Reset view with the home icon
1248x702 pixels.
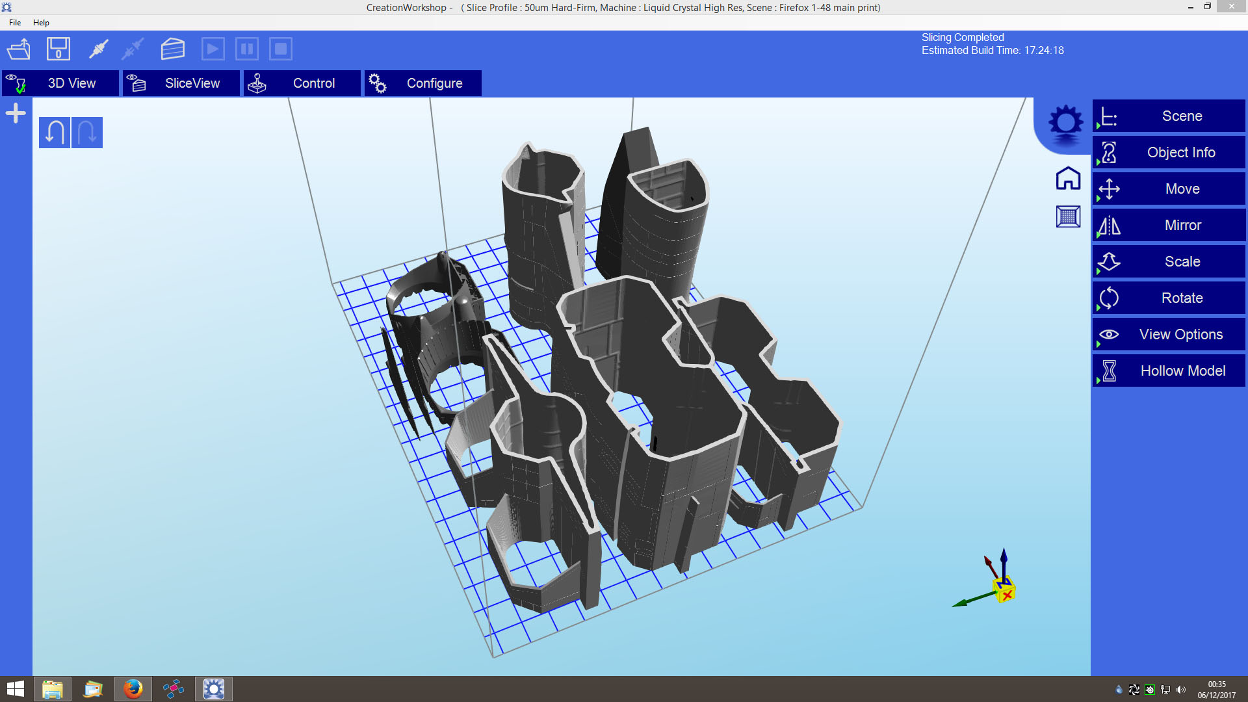[x=1068, y=178]
